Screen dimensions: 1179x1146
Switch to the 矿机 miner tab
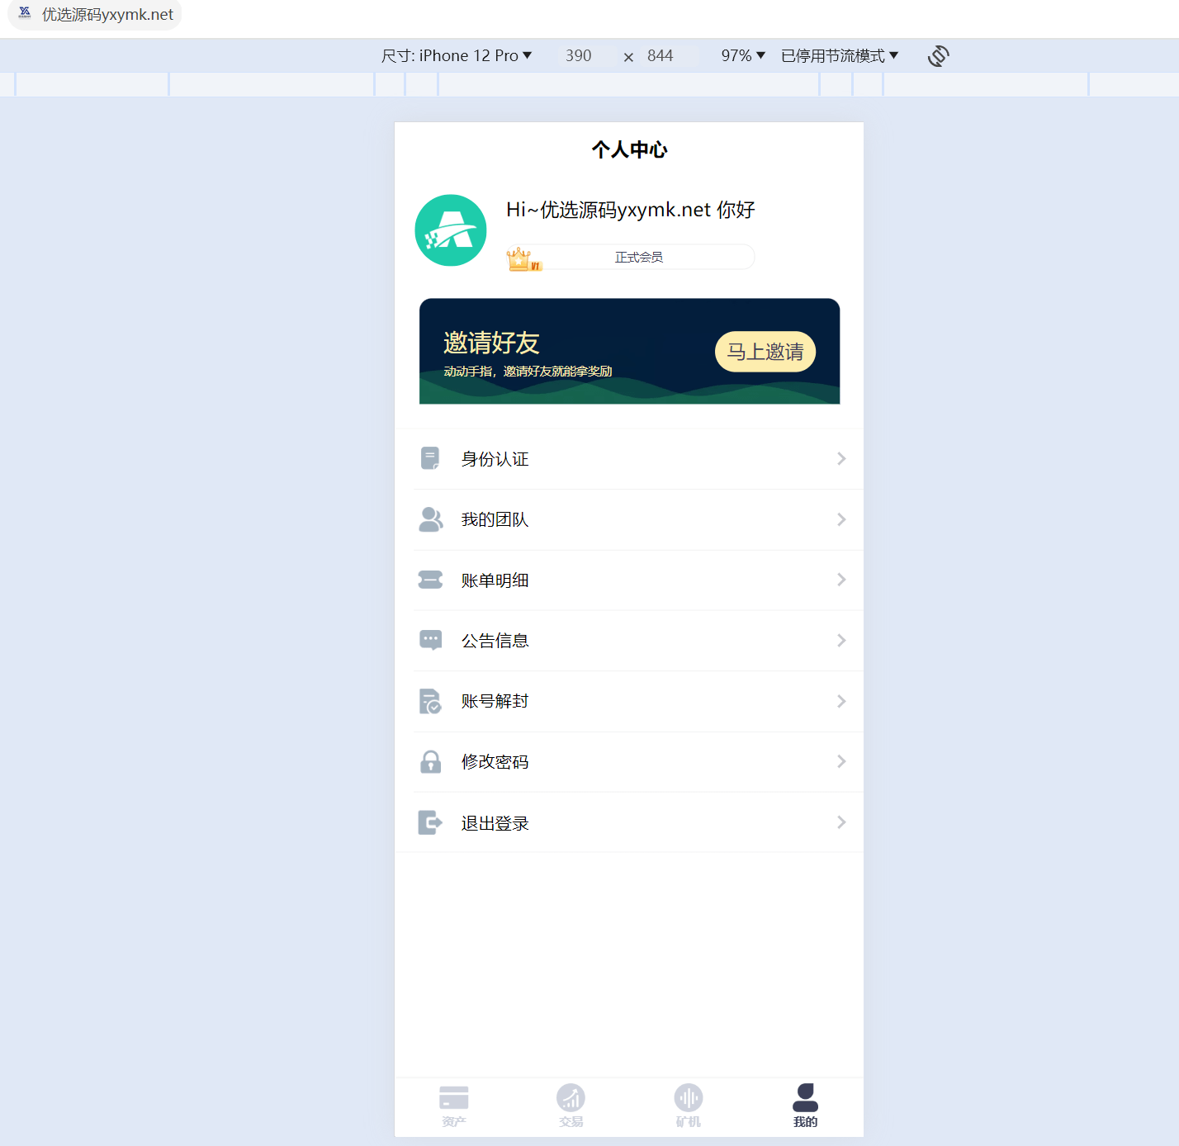tap(688, 1106)
